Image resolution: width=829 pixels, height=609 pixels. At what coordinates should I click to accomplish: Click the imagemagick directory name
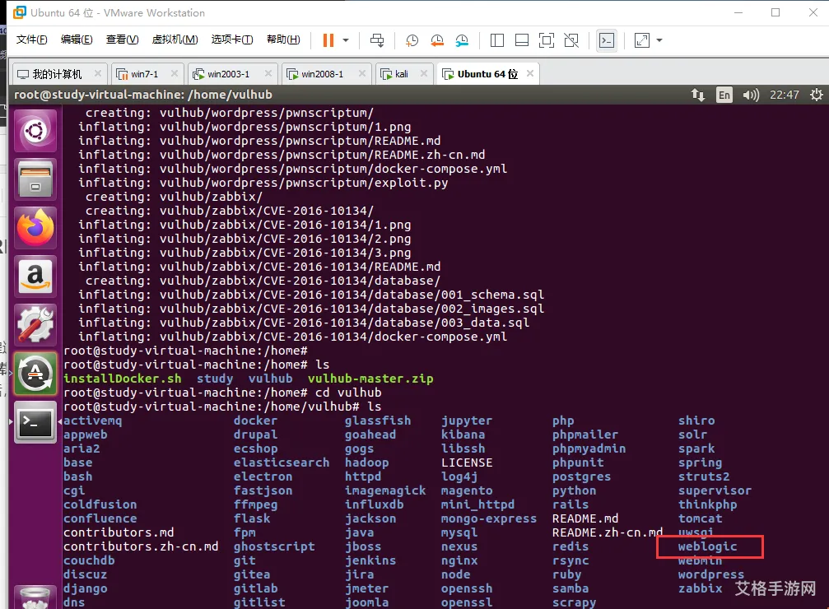(x=385, y=490)
